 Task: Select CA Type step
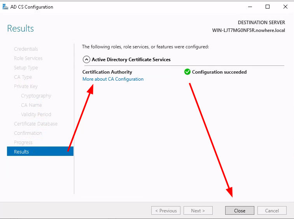click(23, 77)
